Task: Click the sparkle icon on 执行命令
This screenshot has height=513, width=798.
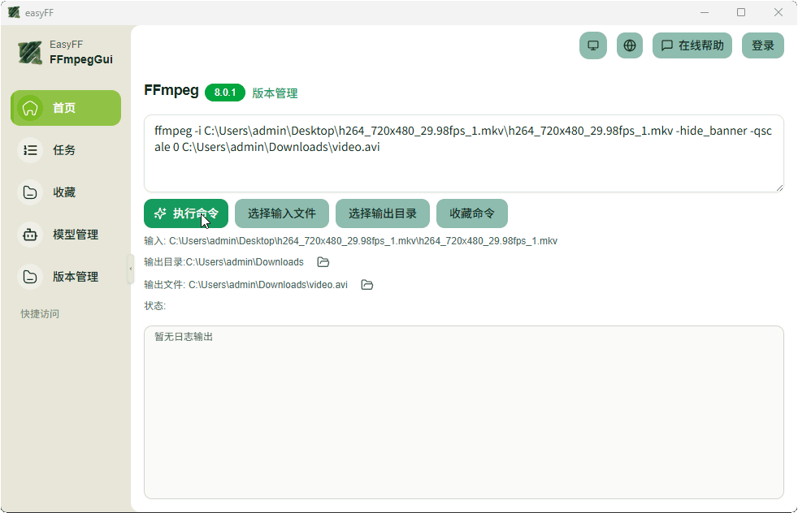Action: pos(160,213)
